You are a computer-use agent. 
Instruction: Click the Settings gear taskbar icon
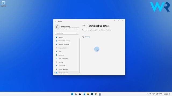(100, 94)
